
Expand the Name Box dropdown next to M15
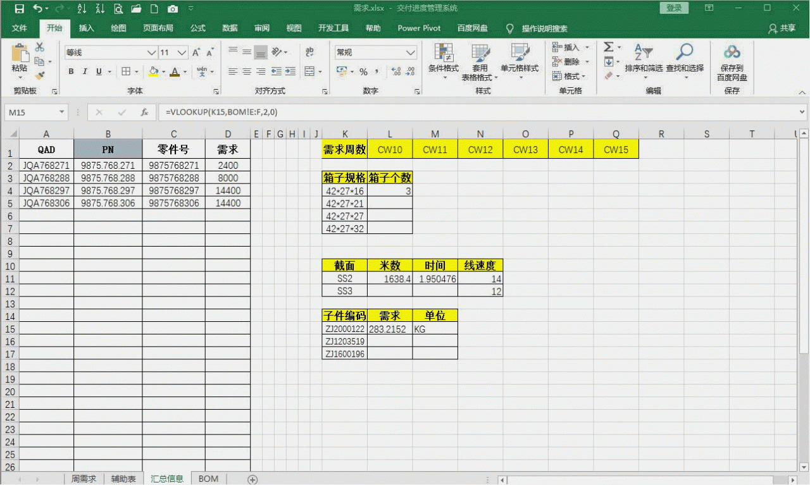[62, 113]
